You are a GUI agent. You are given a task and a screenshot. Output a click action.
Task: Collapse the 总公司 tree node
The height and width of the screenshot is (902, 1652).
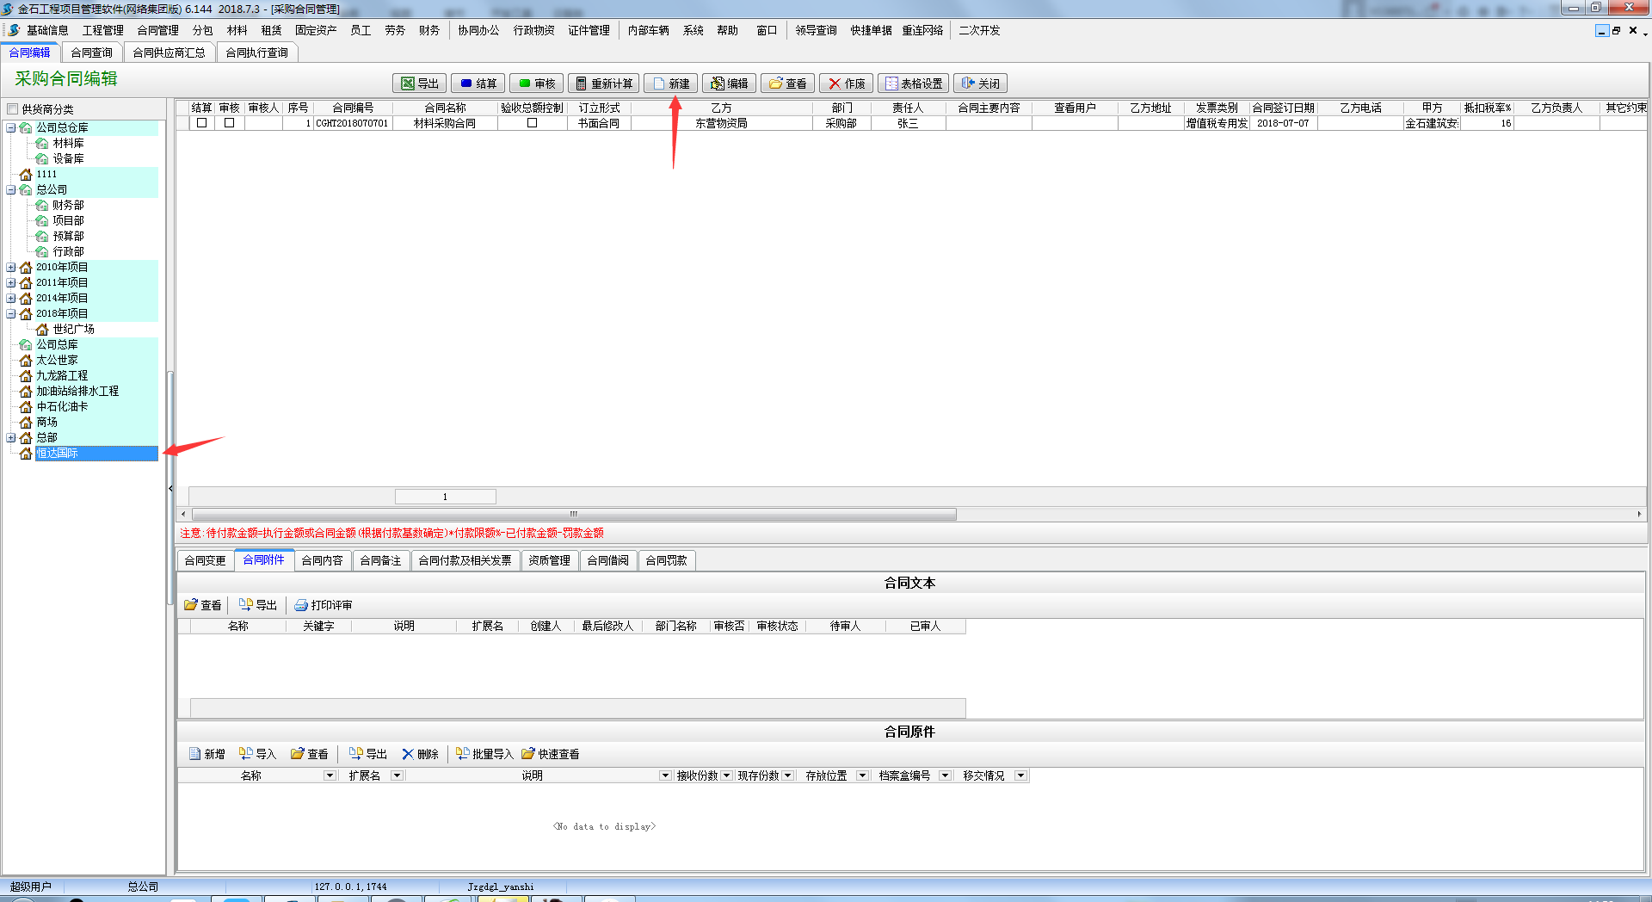[11, 189]
